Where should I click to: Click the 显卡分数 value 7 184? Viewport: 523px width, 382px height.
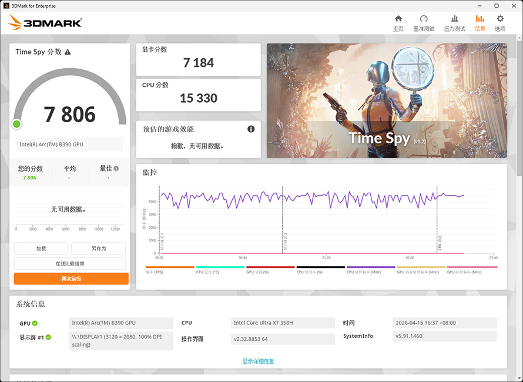199,63
